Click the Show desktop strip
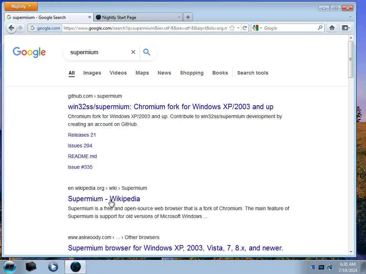The width and height of the screenshot is (366, 274). [x=363, y=267]
